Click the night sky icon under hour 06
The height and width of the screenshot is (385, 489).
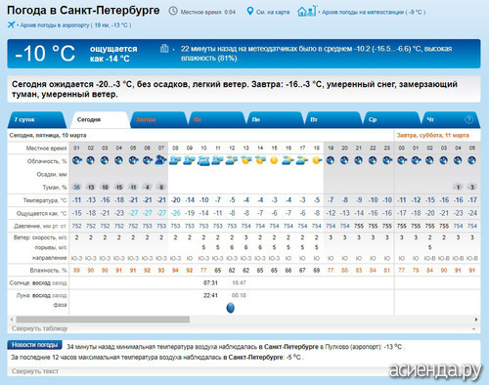147,160
